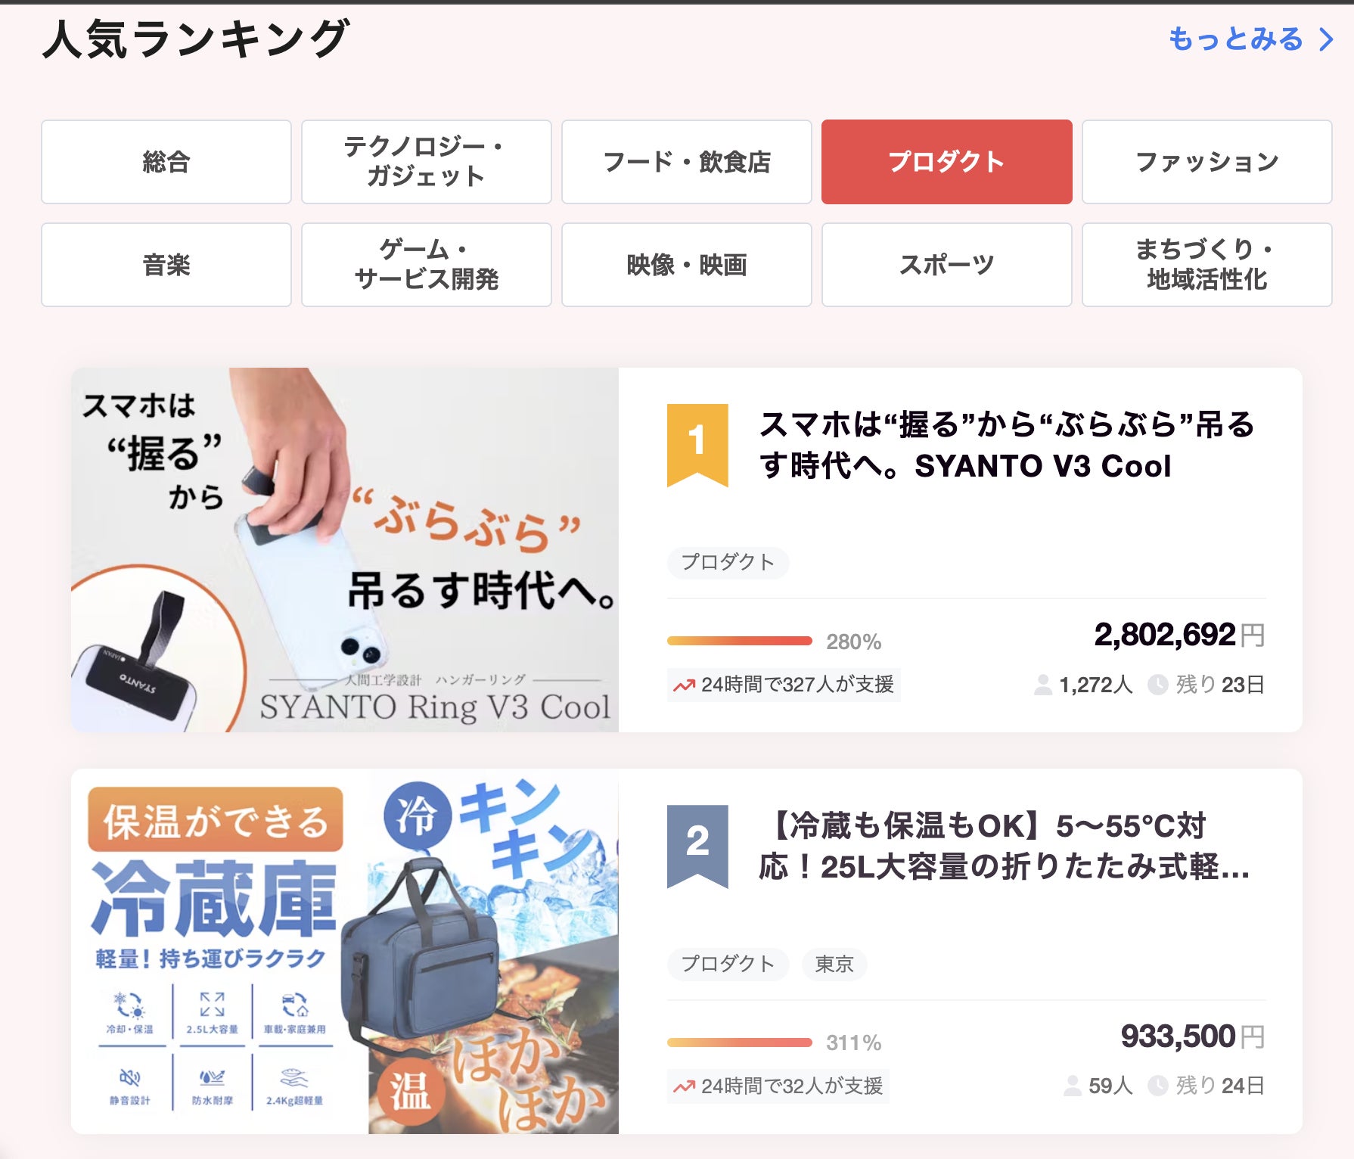Click the clock icon beside 残り24日
Image resolution: width=1354 pixels, height=1159 pixels.
[x=1157, y=1086]
